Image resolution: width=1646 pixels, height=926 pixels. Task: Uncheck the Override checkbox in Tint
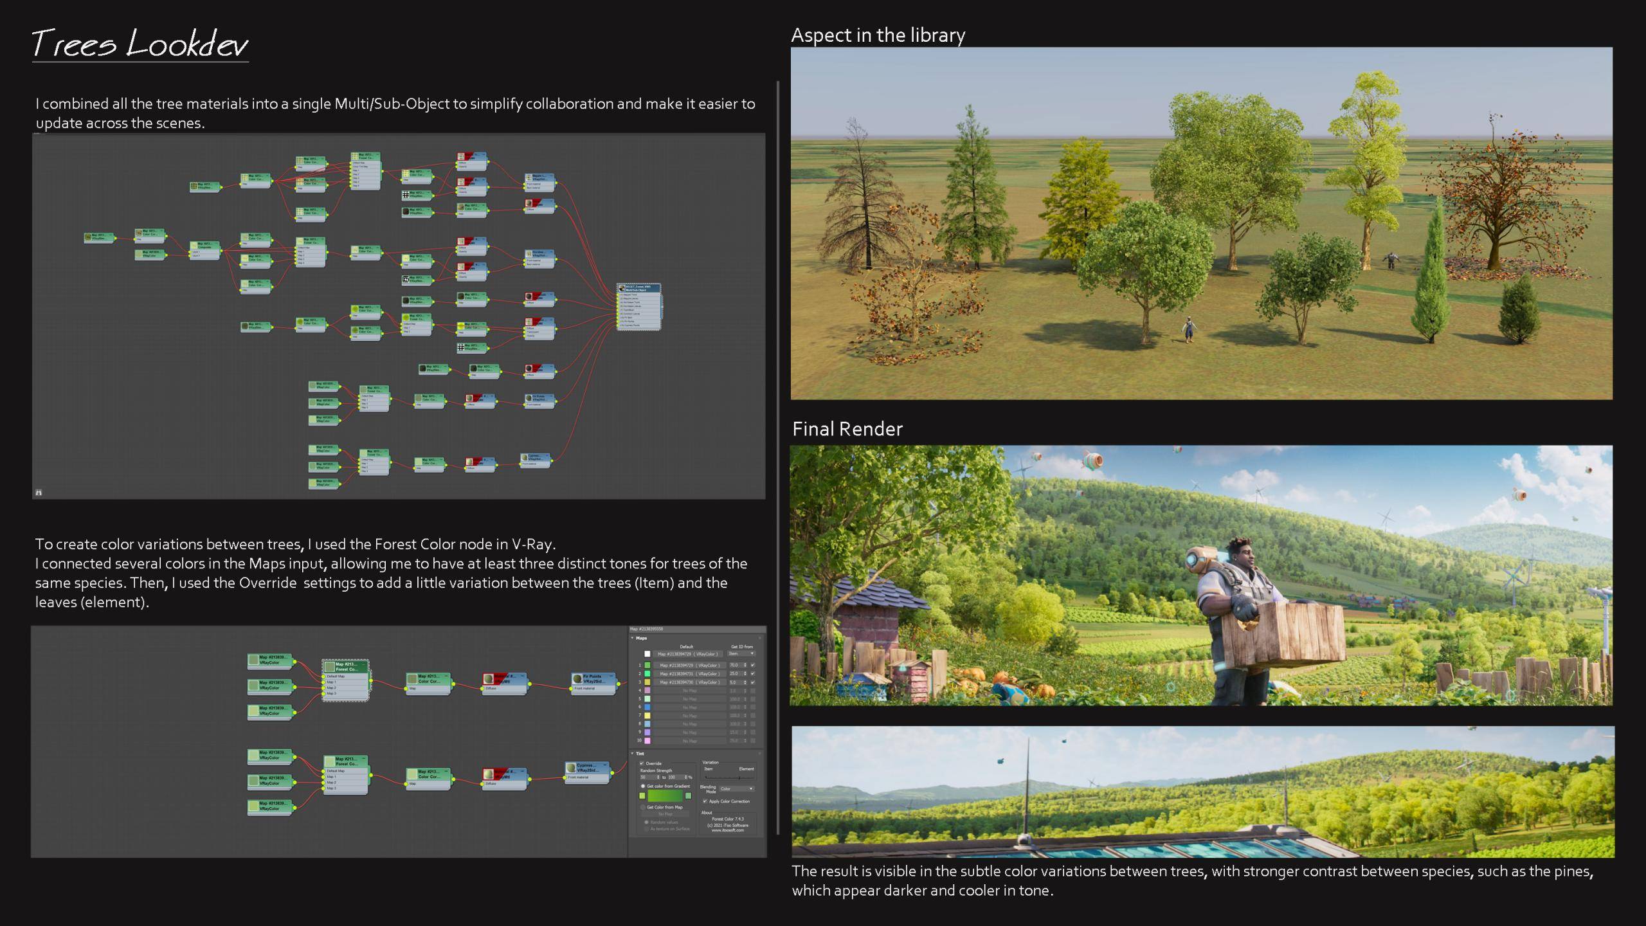coord(642,763)
